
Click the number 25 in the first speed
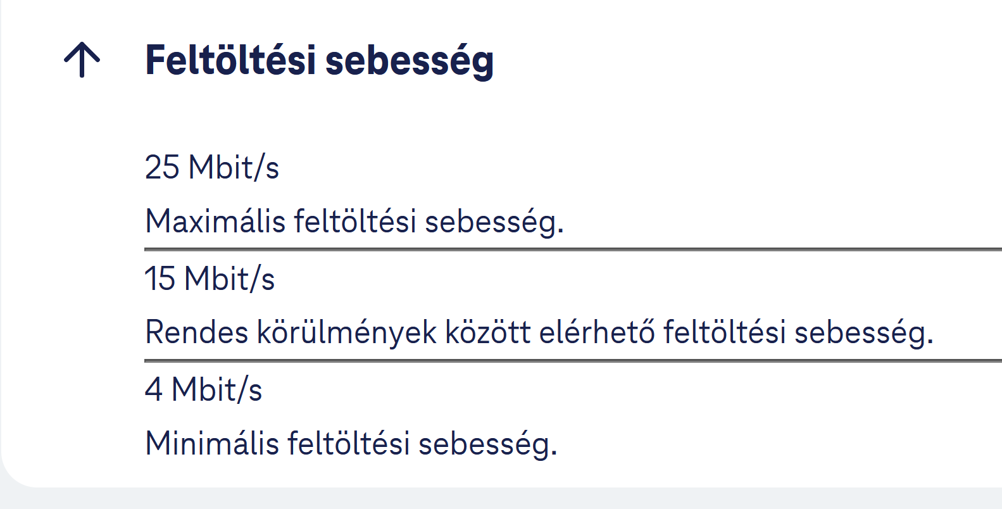coord(162,168)
